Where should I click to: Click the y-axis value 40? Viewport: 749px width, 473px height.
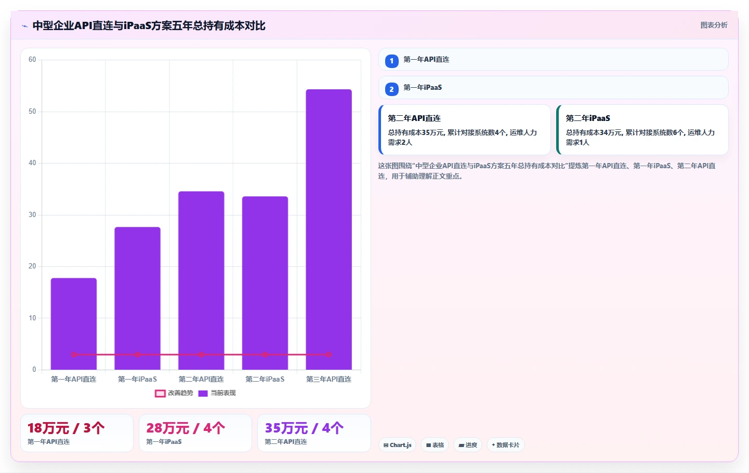tap(32, 163)
